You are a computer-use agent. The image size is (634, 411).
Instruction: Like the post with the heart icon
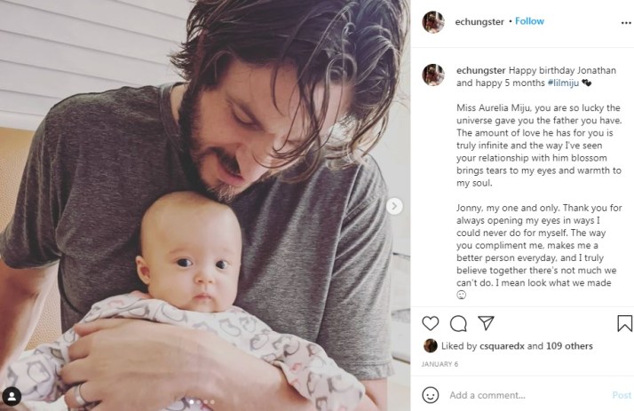coord(430,323)
